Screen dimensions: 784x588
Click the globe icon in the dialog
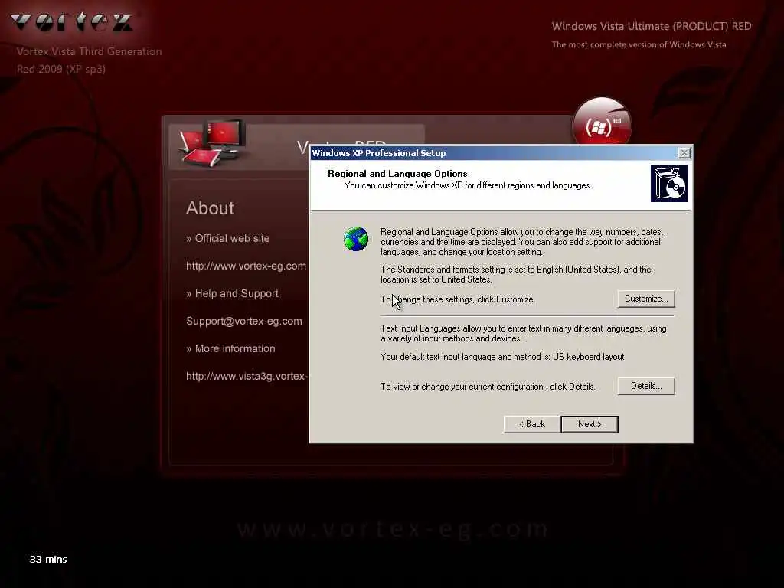(355, 239)
